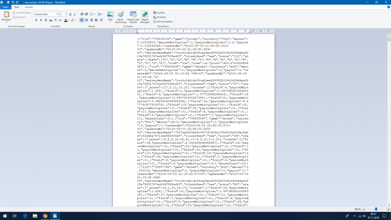Increase paragraph indent
Screen dimensions: 391x220
point(87,14)
